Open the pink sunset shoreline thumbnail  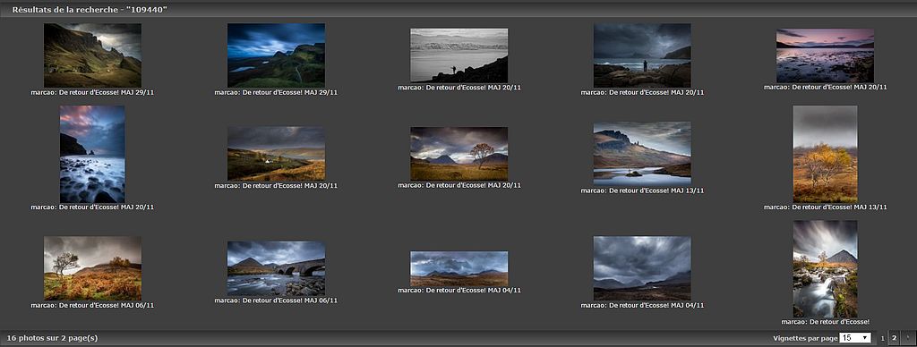pyautogui.click(x=825, y=55)
